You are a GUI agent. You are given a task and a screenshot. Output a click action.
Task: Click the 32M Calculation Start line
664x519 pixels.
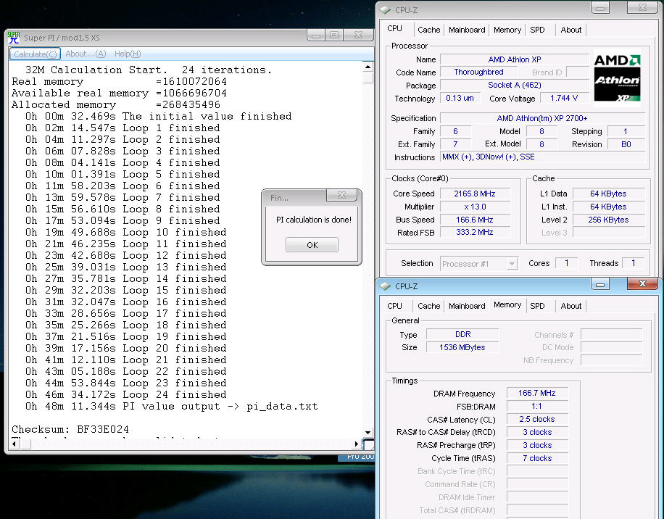pyautogui.click(x=148, y=70)
